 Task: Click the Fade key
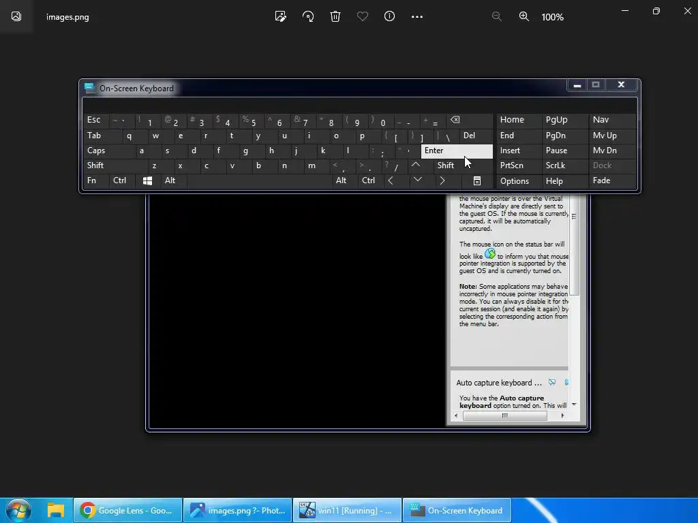click(x=613, y=180)
